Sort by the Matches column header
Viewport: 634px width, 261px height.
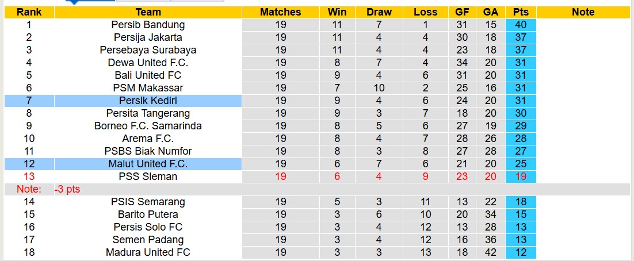click(280, 12)
